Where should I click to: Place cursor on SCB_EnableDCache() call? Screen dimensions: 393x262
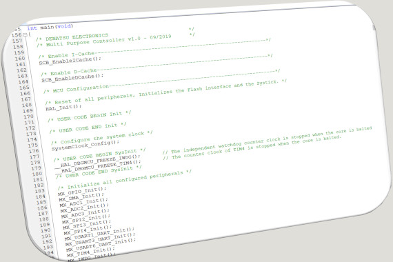72,77
